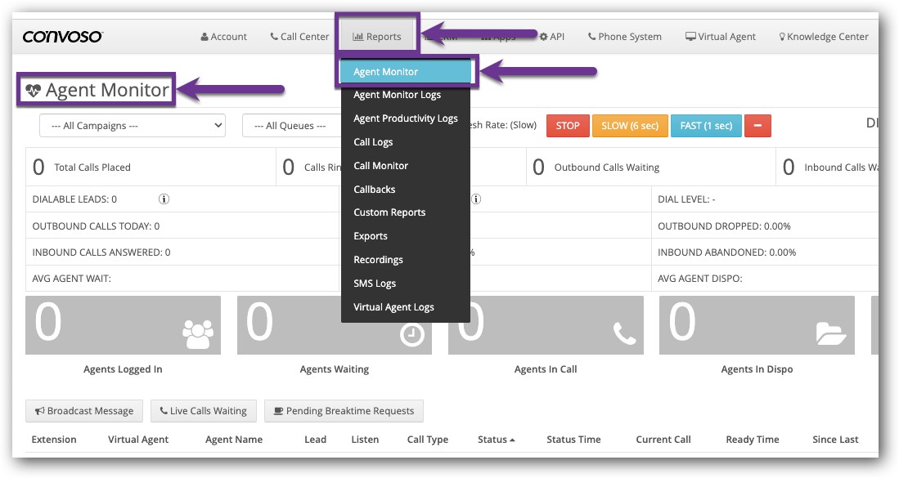Open the Reports menu
Image resolution: width=899 pixels, height=478 pixels.
coord(377,37)
